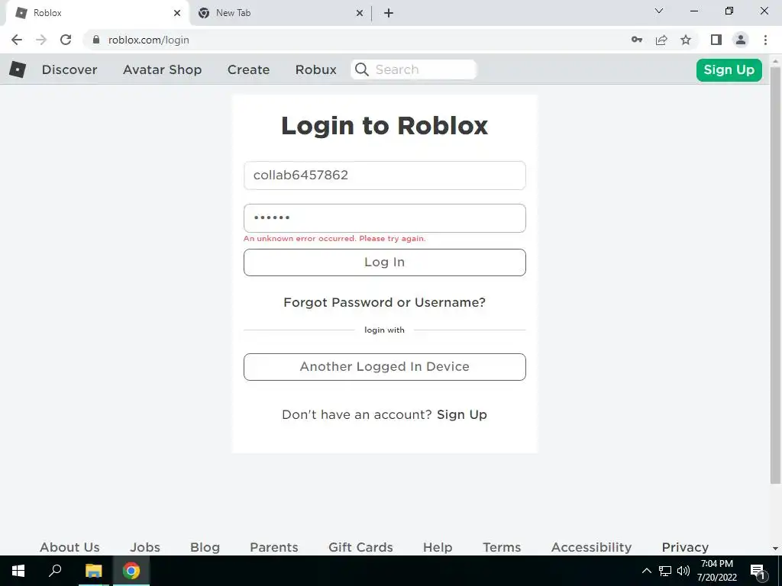Open the About Us footer link
The width and height of the screenshot is (782, 586).
69,547
